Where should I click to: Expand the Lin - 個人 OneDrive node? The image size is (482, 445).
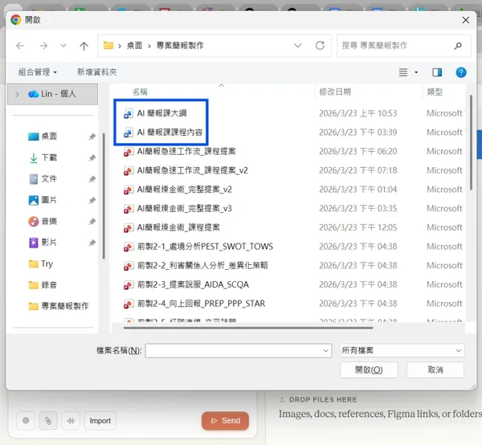tap(17, 94)
